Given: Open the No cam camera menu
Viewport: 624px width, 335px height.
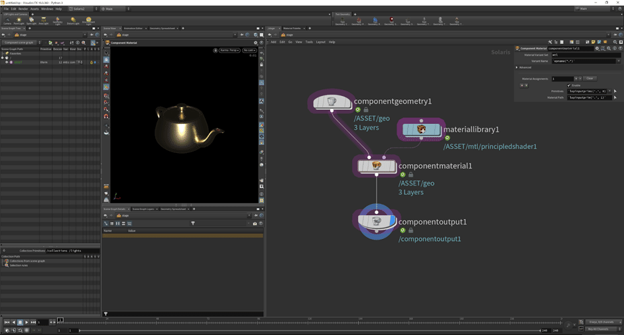Looking at the screenshot, I should [249, 50].
